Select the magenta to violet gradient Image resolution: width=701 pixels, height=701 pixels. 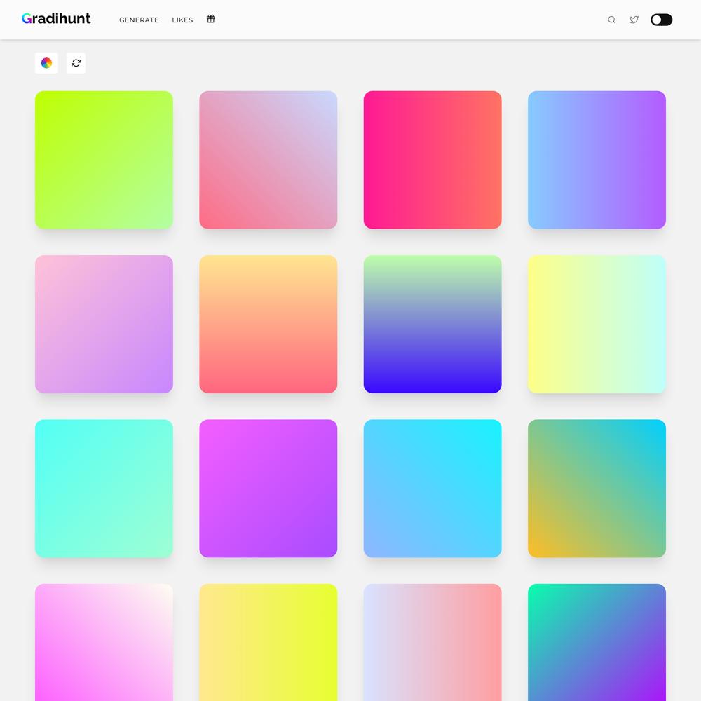pos(268,488)
